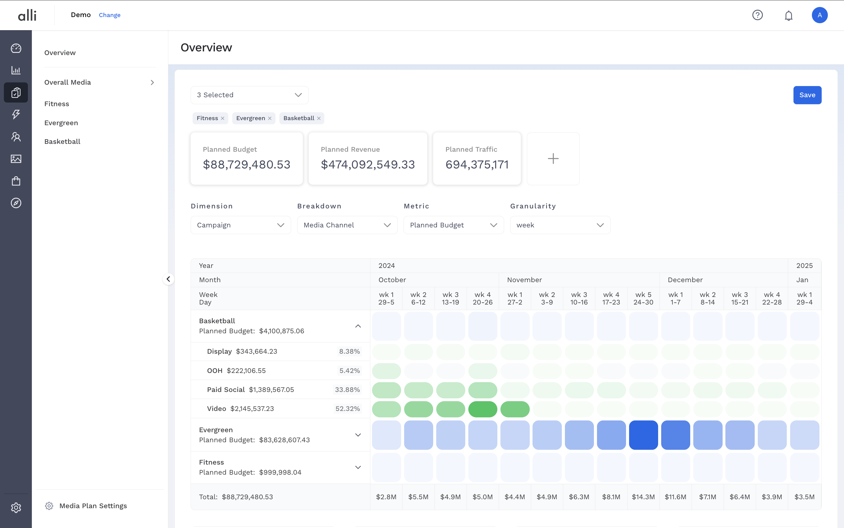Open the audience people sidebar icon
Viewport: 844px width, 528px height.
tap(16, 137)
